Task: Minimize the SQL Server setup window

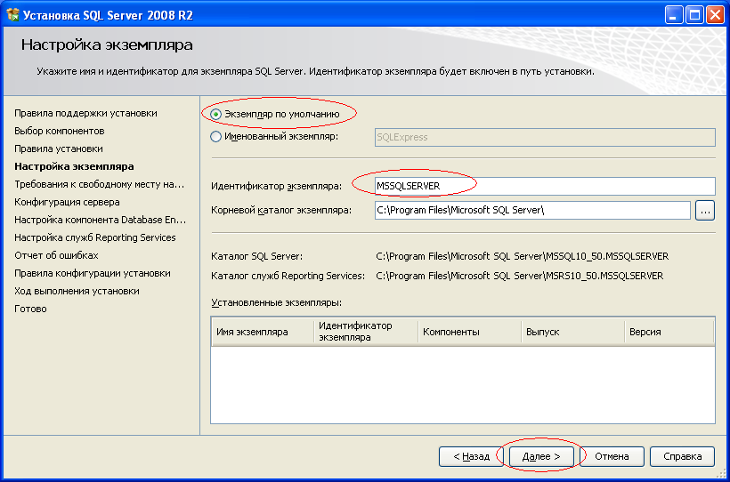Action: coord(673,16)
